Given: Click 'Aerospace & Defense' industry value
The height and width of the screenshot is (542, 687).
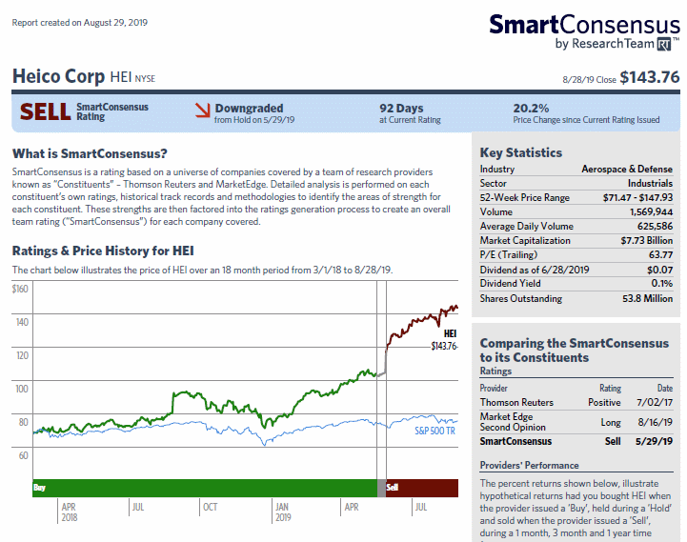Looking at the screenshot, I should coord(627,170).
